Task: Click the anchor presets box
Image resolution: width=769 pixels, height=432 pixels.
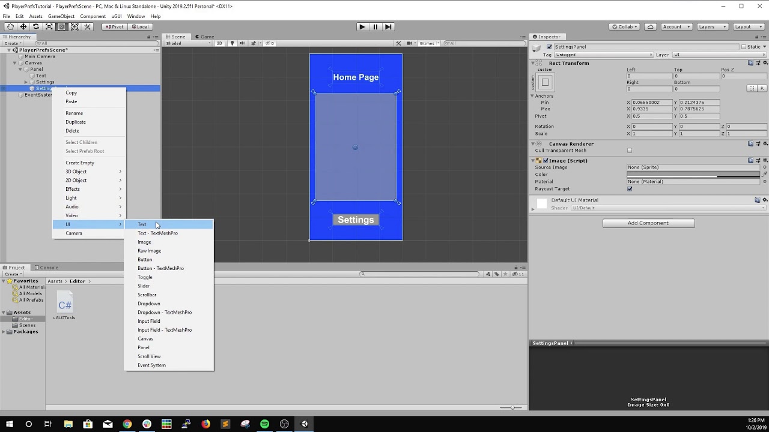Action: coord(545,82)
